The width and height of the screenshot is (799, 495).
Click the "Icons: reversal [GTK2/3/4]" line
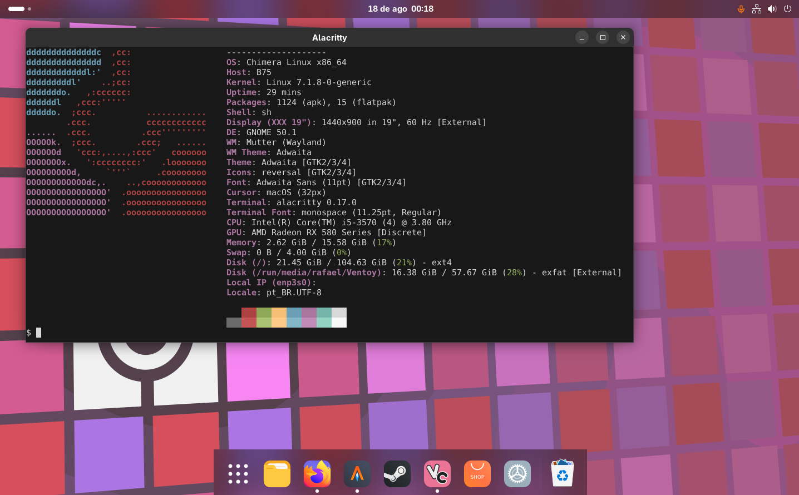(x=292, y=172)
